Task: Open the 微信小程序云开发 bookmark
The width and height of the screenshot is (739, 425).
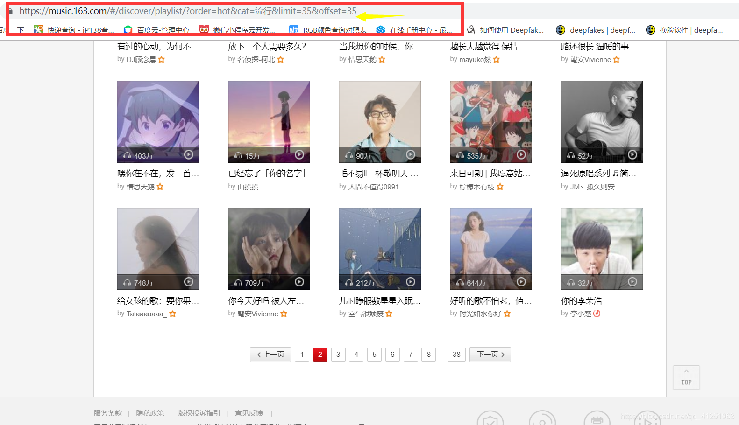Action: click(x=237, y=30)
